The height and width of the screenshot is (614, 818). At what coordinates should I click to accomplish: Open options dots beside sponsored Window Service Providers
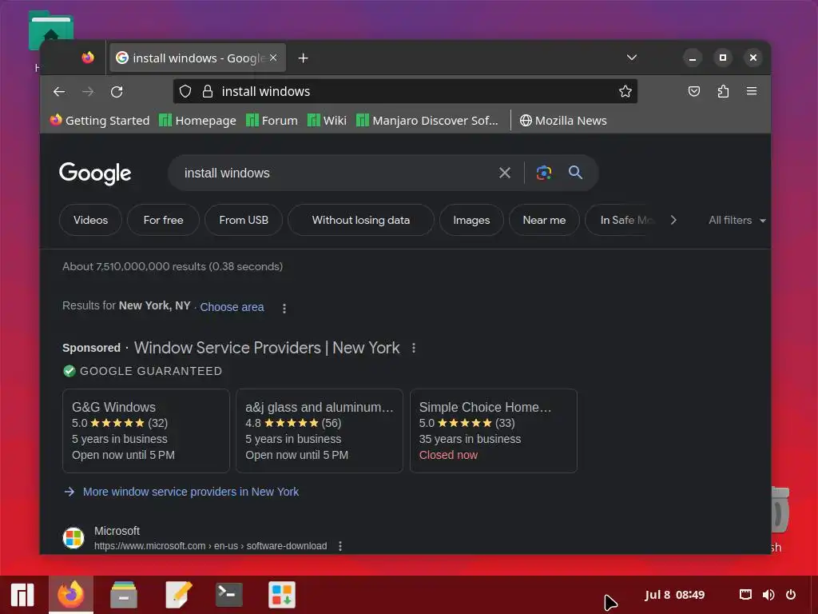click(x=414, y=348)
